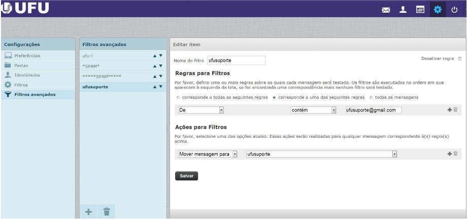Remove the action row with trash icon

click(455, 154)
